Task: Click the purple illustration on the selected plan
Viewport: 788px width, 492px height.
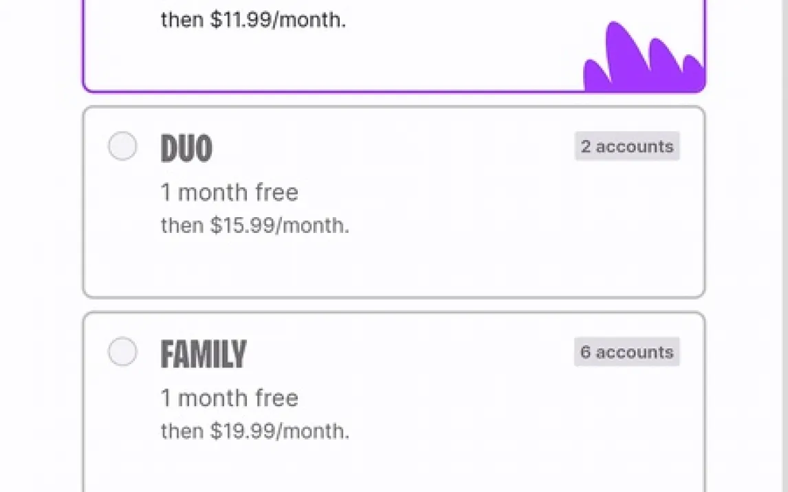Action: coord(643,62)
